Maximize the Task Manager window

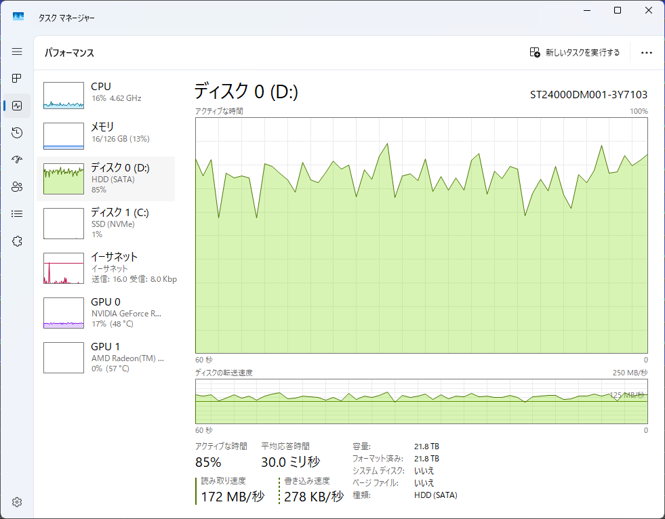(618, 10)
